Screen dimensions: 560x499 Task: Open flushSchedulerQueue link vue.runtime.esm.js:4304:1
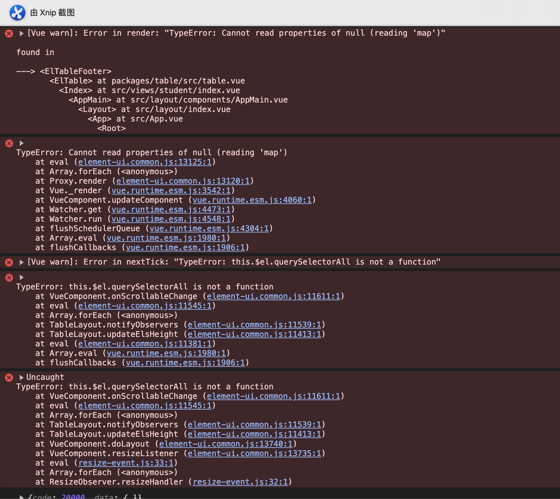pyautogui.click(x=209, y=229)
